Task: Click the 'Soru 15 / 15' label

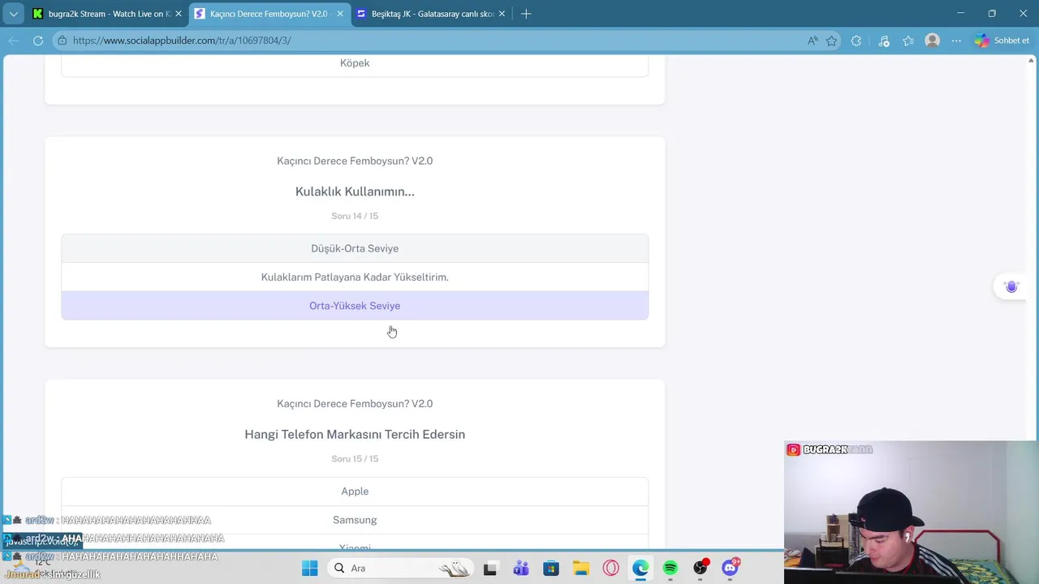Action: tap(355, 459)
